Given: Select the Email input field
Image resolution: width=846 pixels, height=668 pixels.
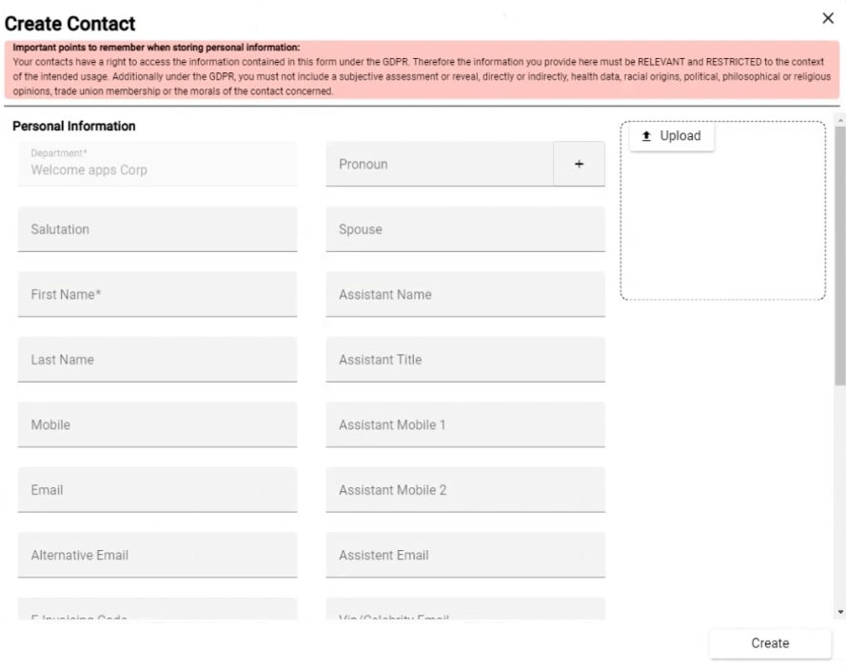Looking at the screenshot, I should tap(158, 490).
